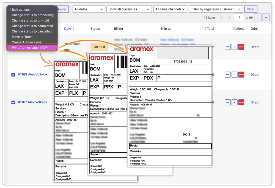Click Aramex icon for order #1167

pyautogui.click(x=241, y=102)
